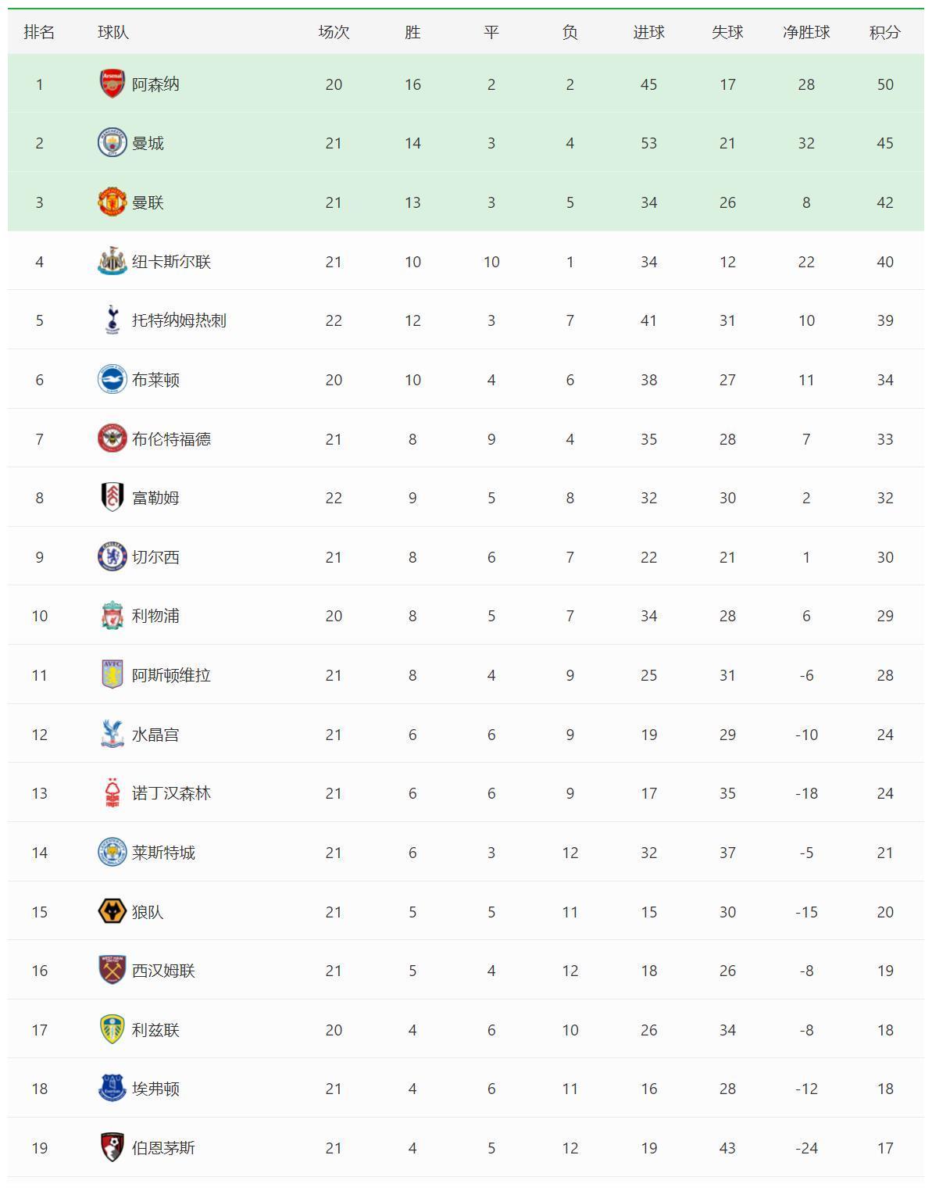Click the Brighton club crest
This screenshot has height=1191, width=932.
pos(112,379)
